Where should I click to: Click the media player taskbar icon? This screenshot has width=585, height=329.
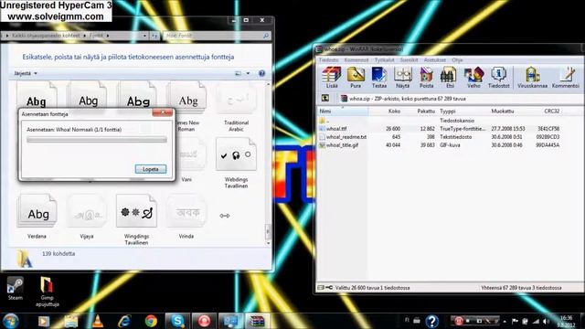click(x=44, y=321)
